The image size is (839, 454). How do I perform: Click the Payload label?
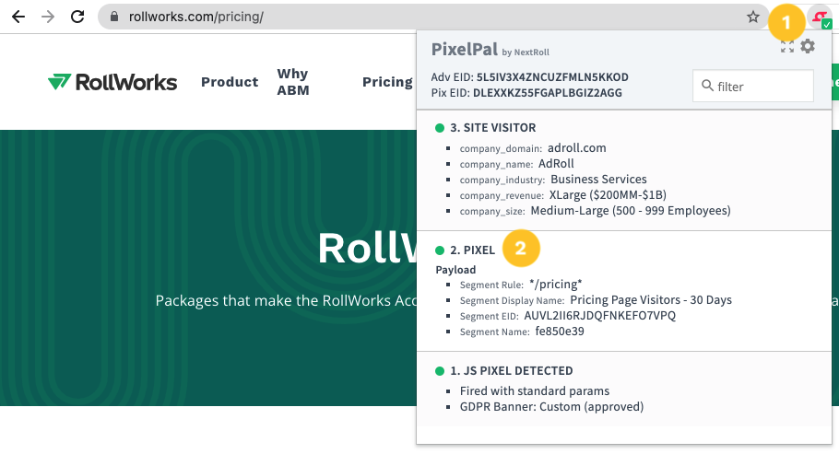pos(455,270)
